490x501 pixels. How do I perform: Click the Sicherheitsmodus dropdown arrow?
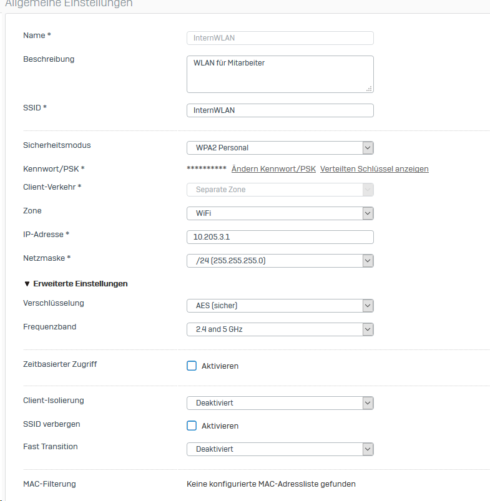pos(368,148)
